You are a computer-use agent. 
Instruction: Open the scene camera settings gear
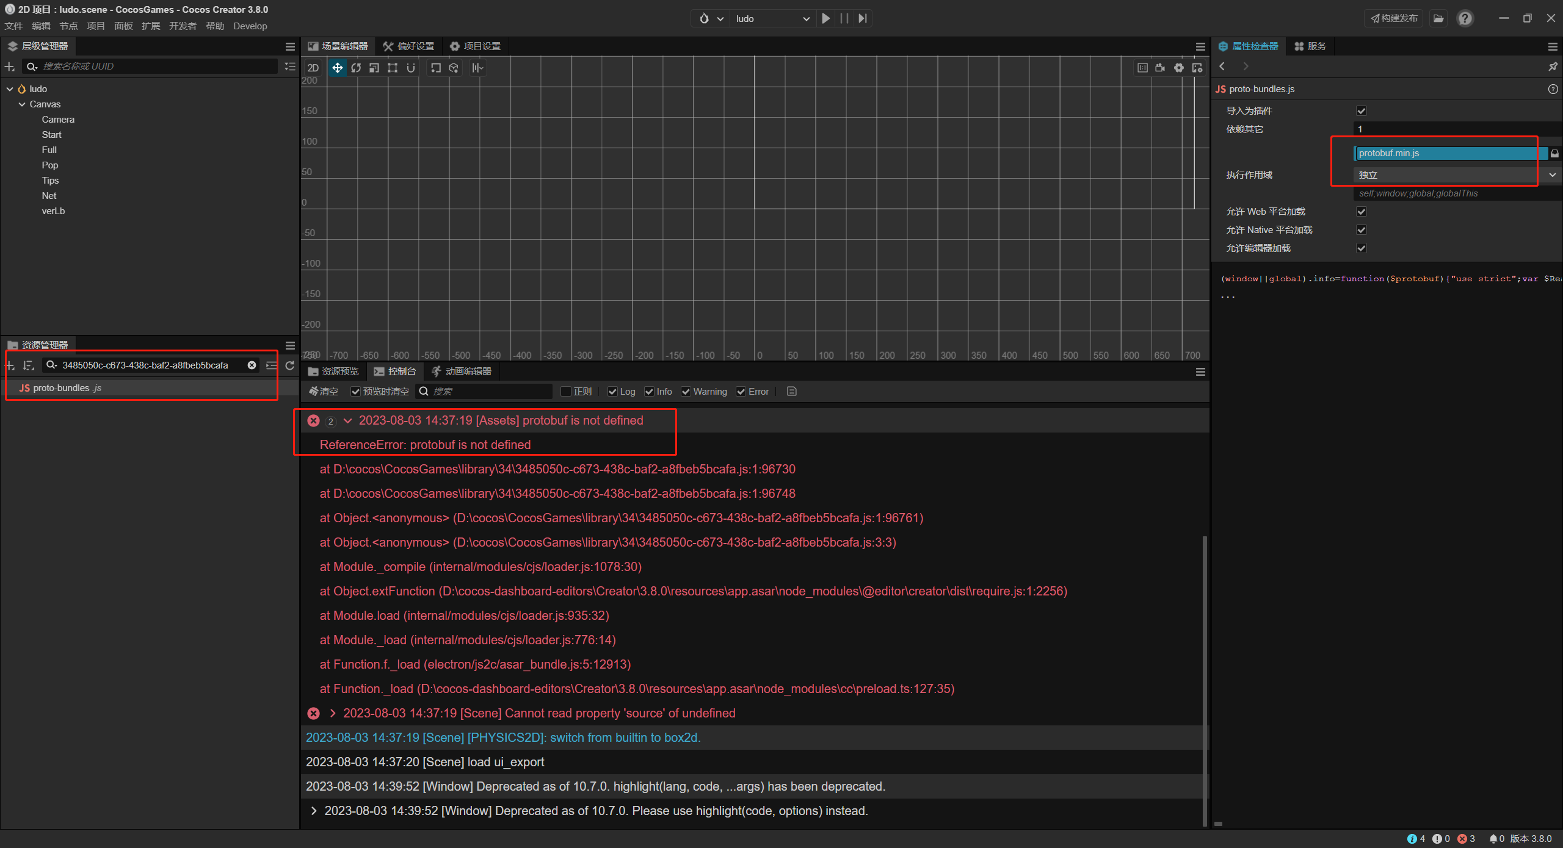(x=1179, y=68)
